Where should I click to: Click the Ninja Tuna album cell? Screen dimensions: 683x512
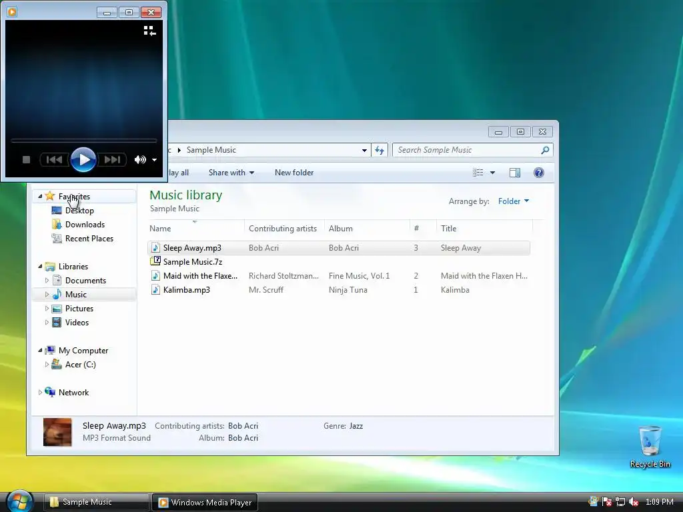pyautogui.click(x=348, y=290)
